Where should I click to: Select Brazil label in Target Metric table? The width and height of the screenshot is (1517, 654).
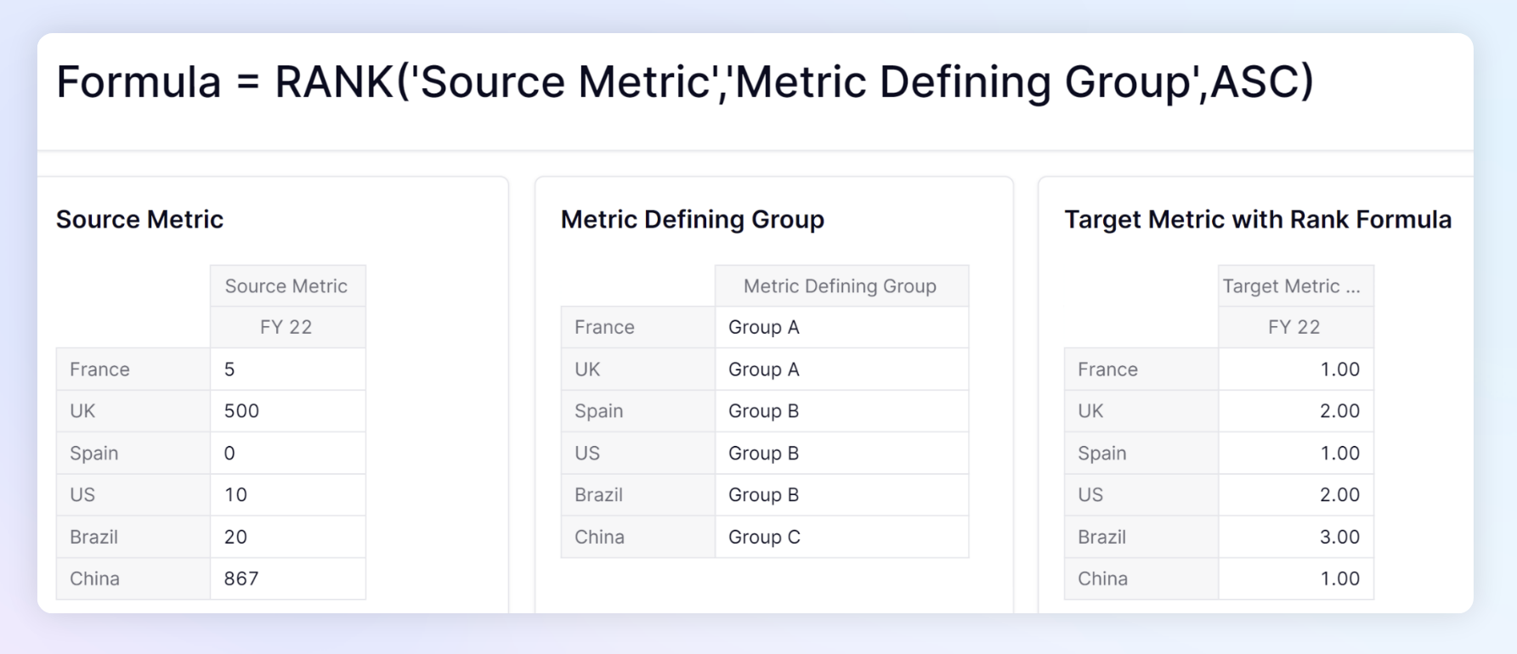[x=1141, y=537]
